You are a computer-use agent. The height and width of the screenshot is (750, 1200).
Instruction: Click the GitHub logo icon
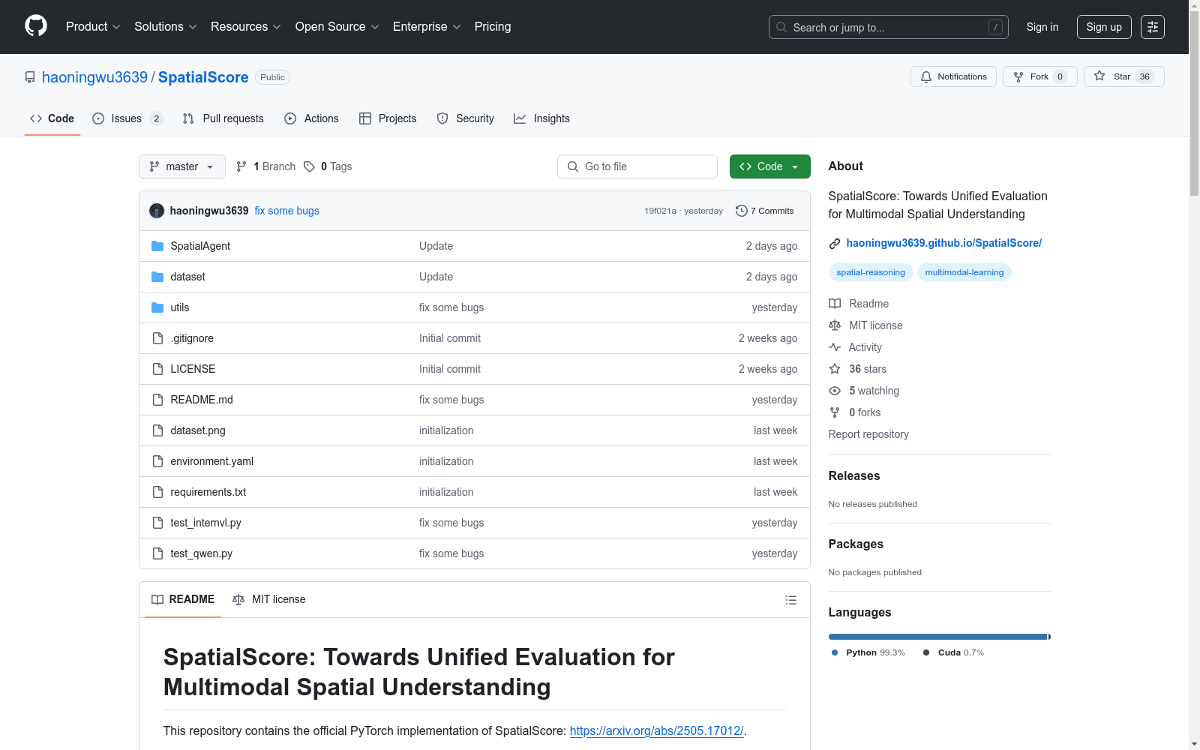[36, 26]
